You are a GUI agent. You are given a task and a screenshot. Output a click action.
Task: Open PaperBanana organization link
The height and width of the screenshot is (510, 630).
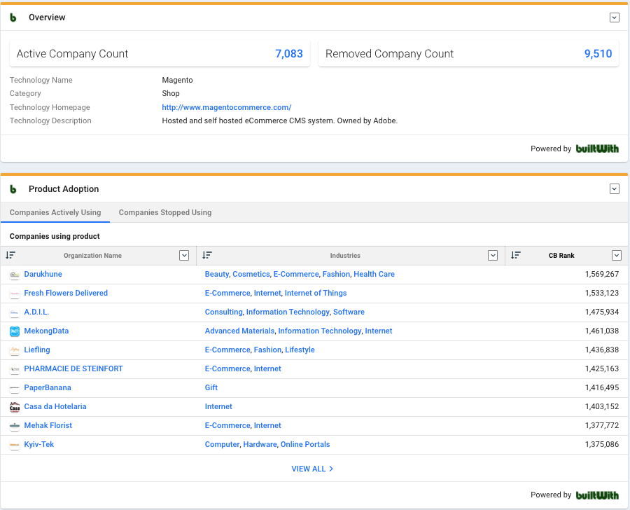coord(48,387)
